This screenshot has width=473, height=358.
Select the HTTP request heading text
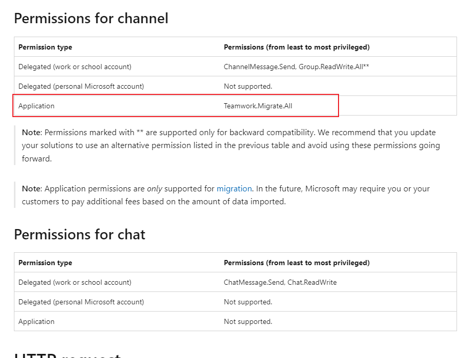click(67, 355)
